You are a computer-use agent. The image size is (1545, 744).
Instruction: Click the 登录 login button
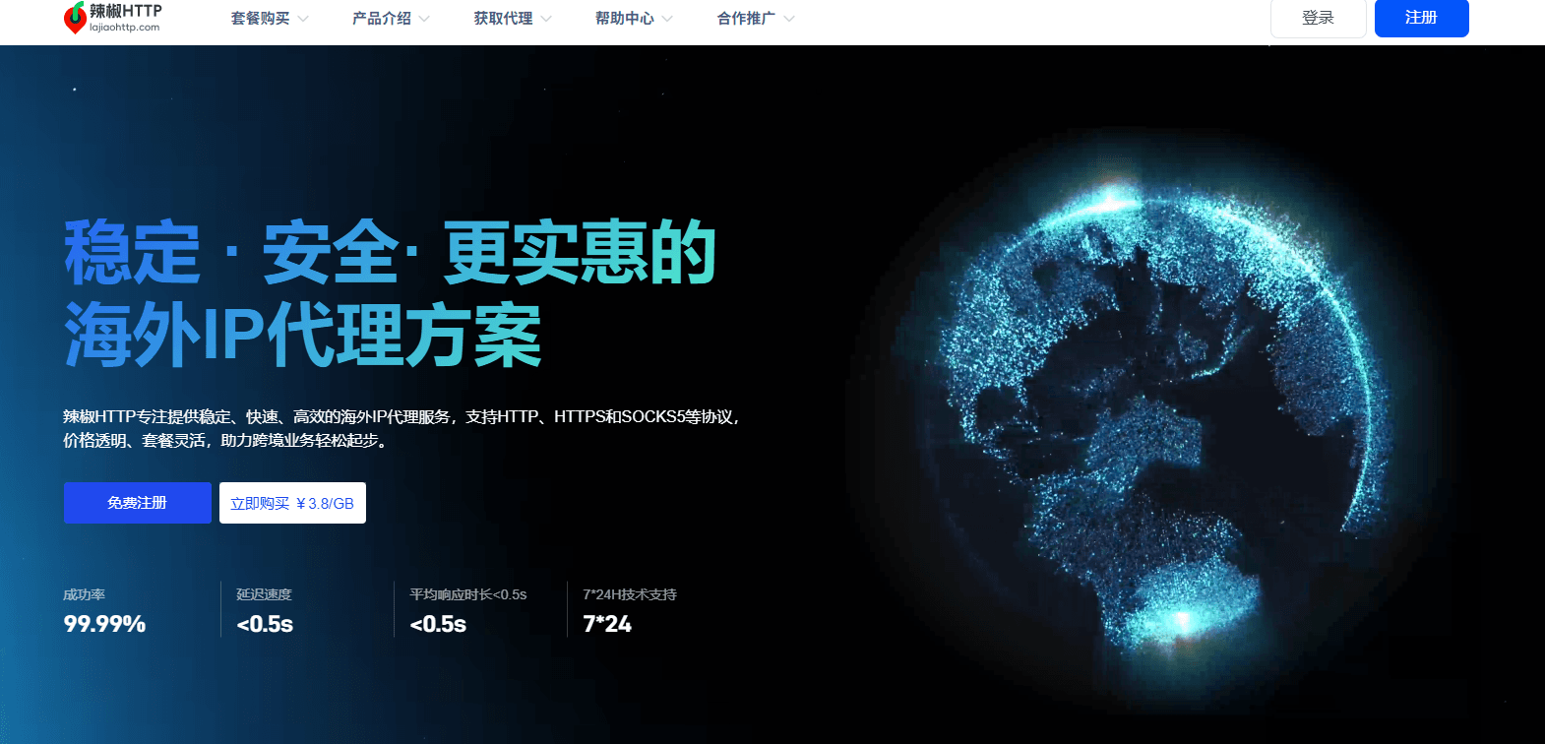[x=1319, y=18]
